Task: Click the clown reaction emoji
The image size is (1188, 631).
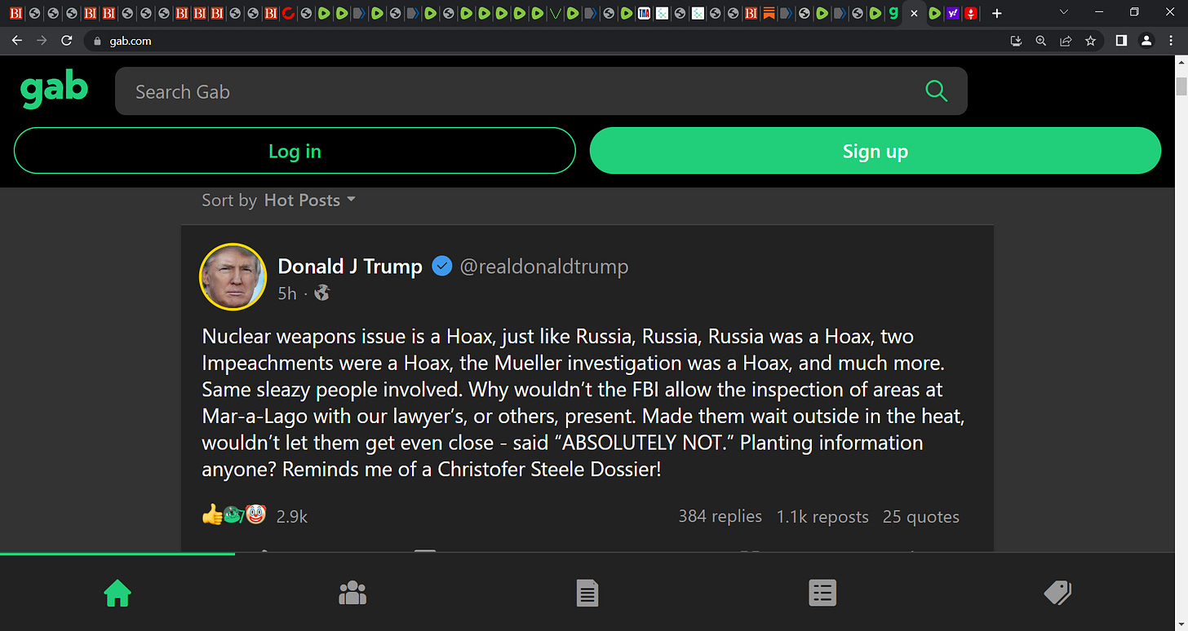Action: tap(256, 514)
